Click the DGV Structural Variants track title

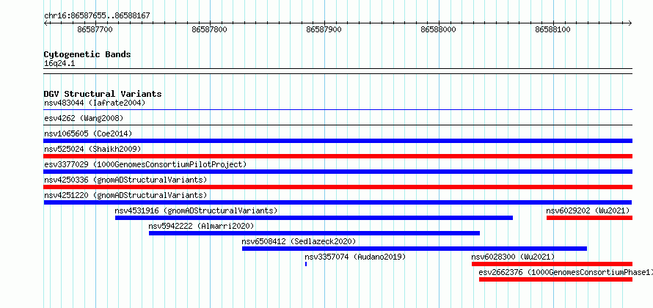click(x=103, y=94)
